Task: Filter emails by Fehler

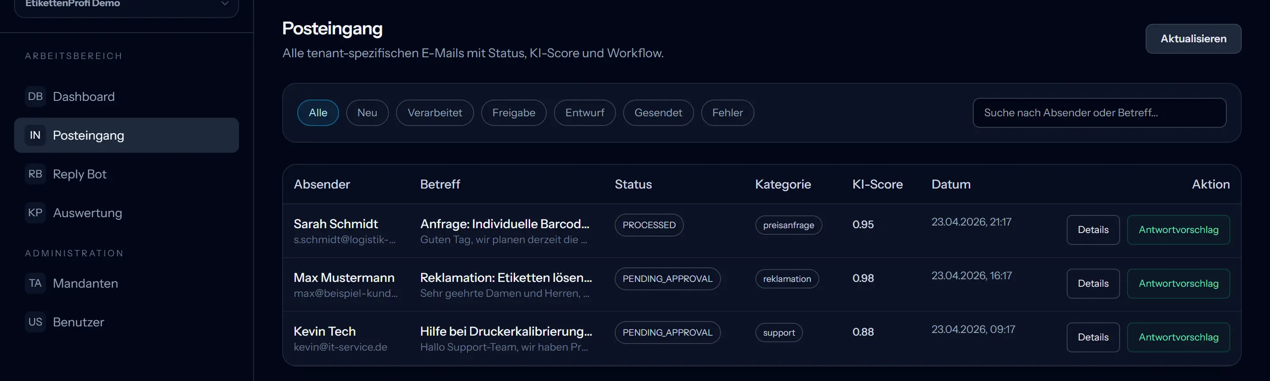Action: tap(728, 113)
